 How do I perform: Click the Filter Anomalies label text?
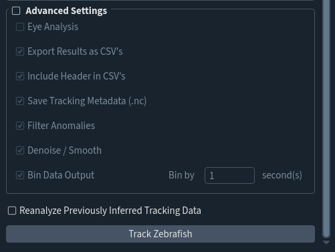(61, 126)
